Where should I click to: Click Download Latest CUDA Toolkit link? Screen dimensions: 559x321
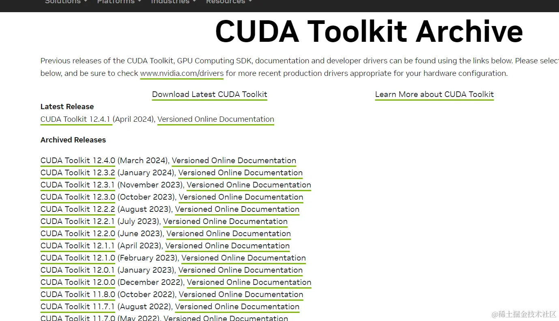[x=210, y=95]
